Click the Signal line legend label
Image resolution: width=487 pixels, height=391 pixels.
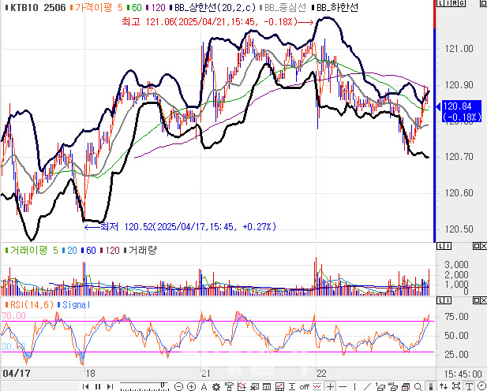pos(76,304)
